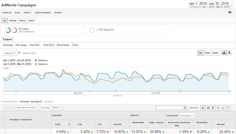Image resolution: width=236 pixels, height=134 pixels.
Task: Click help icon next to Cost column
Action: 84,124
